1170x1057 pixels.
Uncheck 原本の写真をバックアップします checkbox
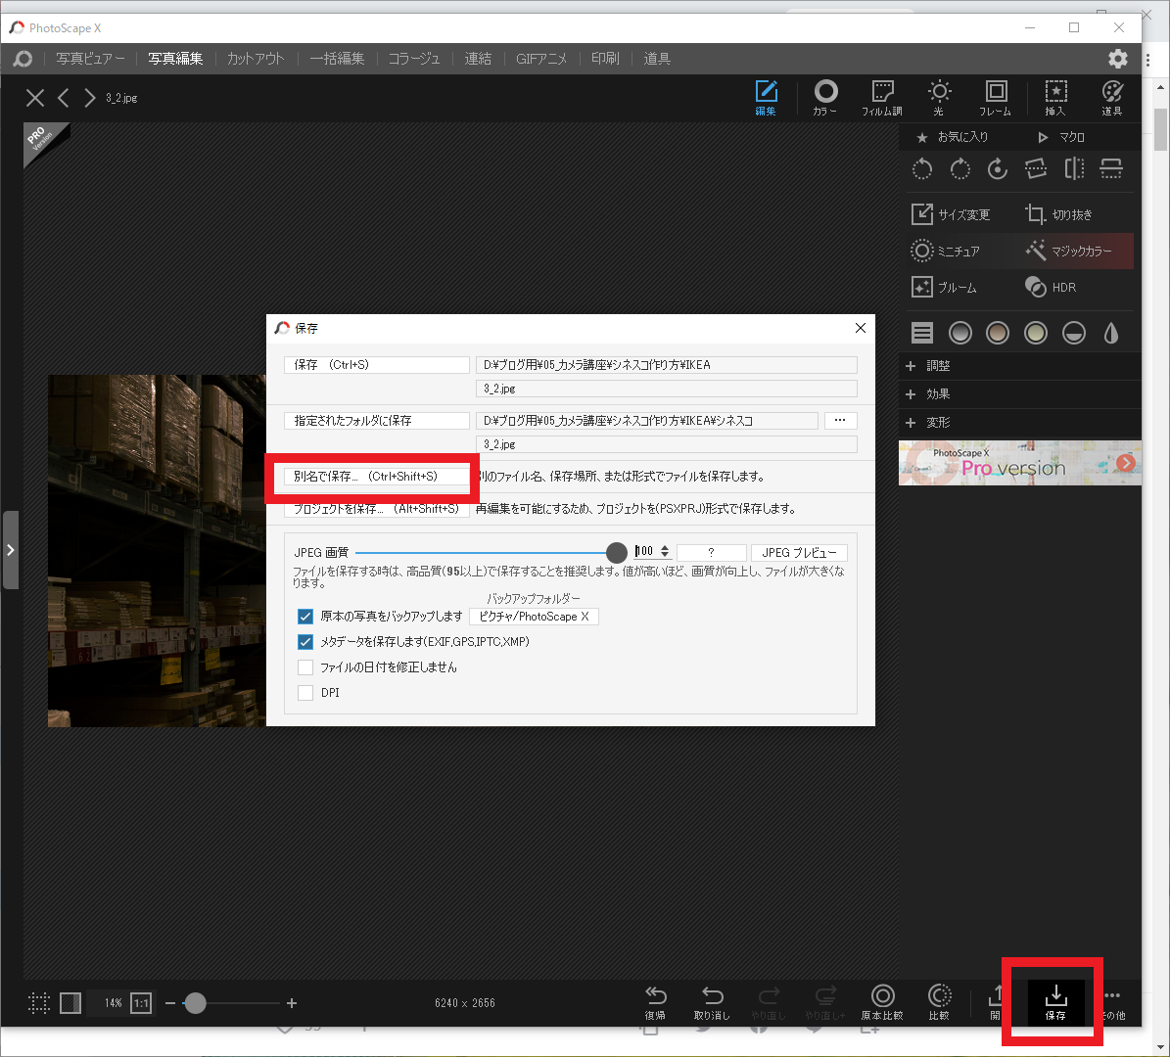305,617
